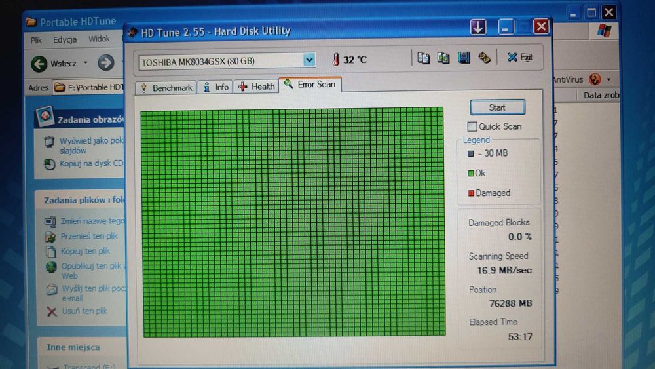655x369 pixels.
Task: Click the red X delete icon in tasks panel
Action: [52, 312]
